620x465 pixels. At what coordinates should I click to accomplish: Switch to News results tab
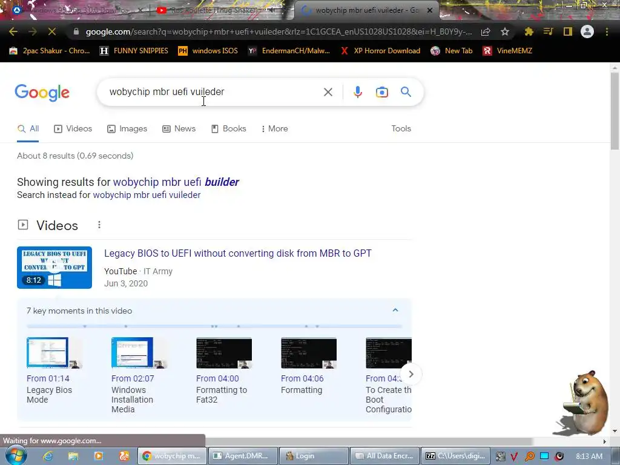[179, 128]
